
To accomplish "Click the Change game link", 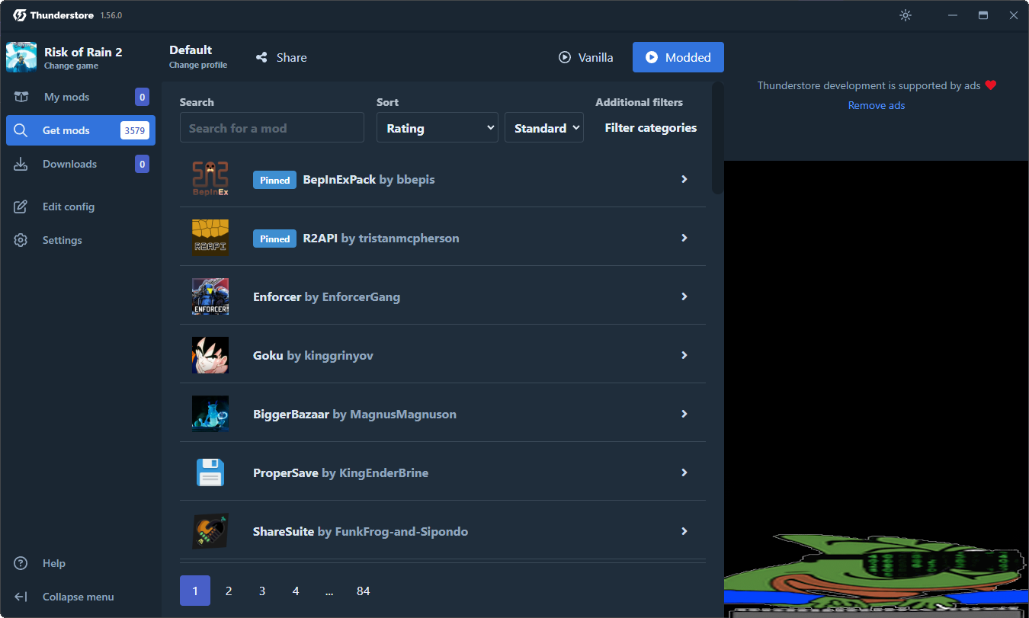I will pyautogui.click(x=71, y=66).
